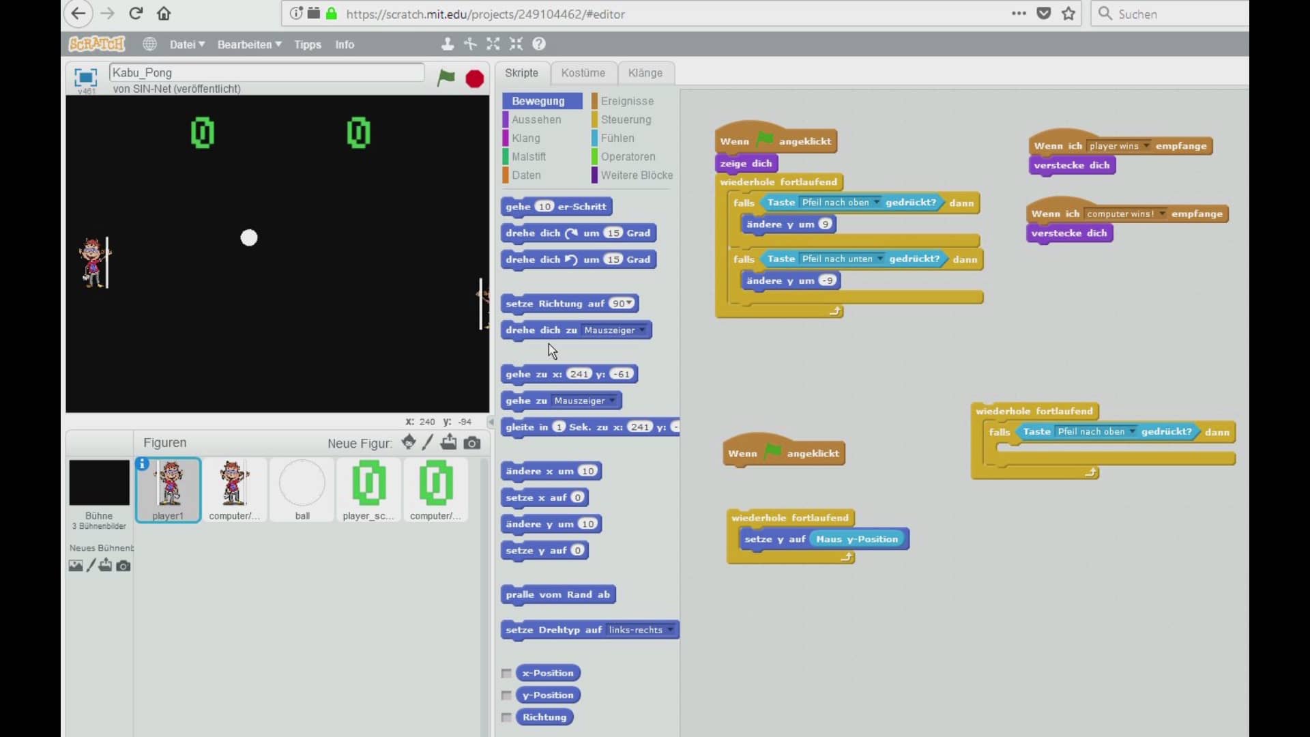Stop all scripts with the red stop sign

click(474, 79)
